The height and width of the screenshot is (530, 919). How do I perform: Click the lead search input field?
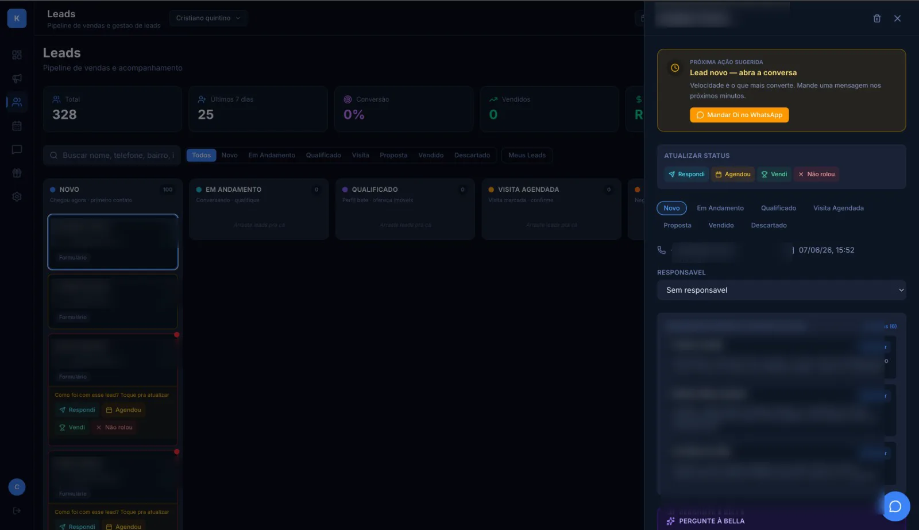[x=112, y=155]
